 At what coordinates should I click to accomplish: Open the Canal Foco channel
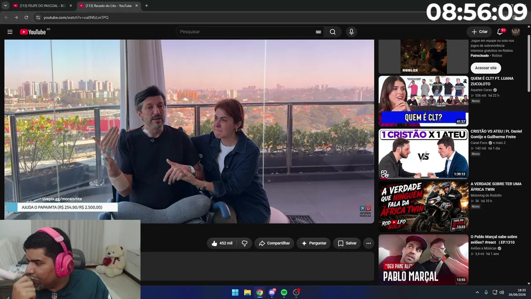(x=479, y=143)
